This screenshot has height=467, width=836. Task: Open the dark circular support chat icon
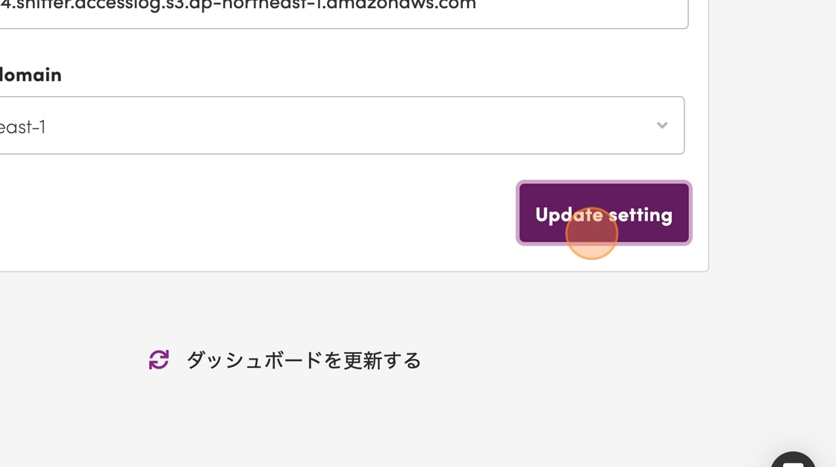click(793, 460)
